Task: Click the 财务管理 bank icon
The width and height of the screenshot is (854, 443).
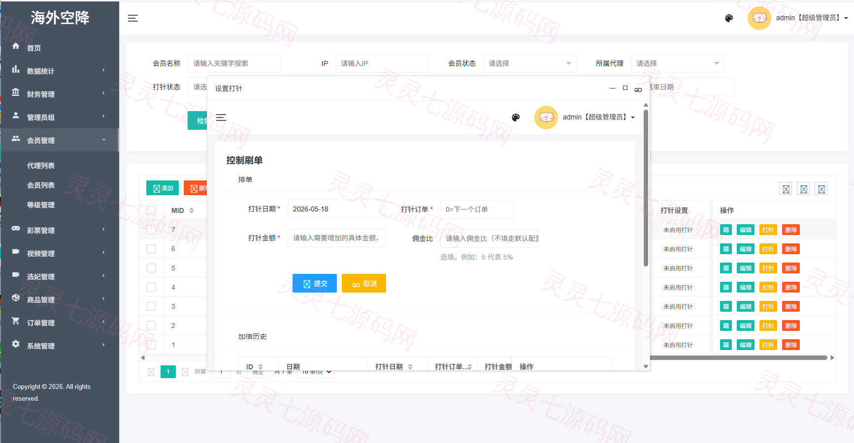Action: point(16,92)
